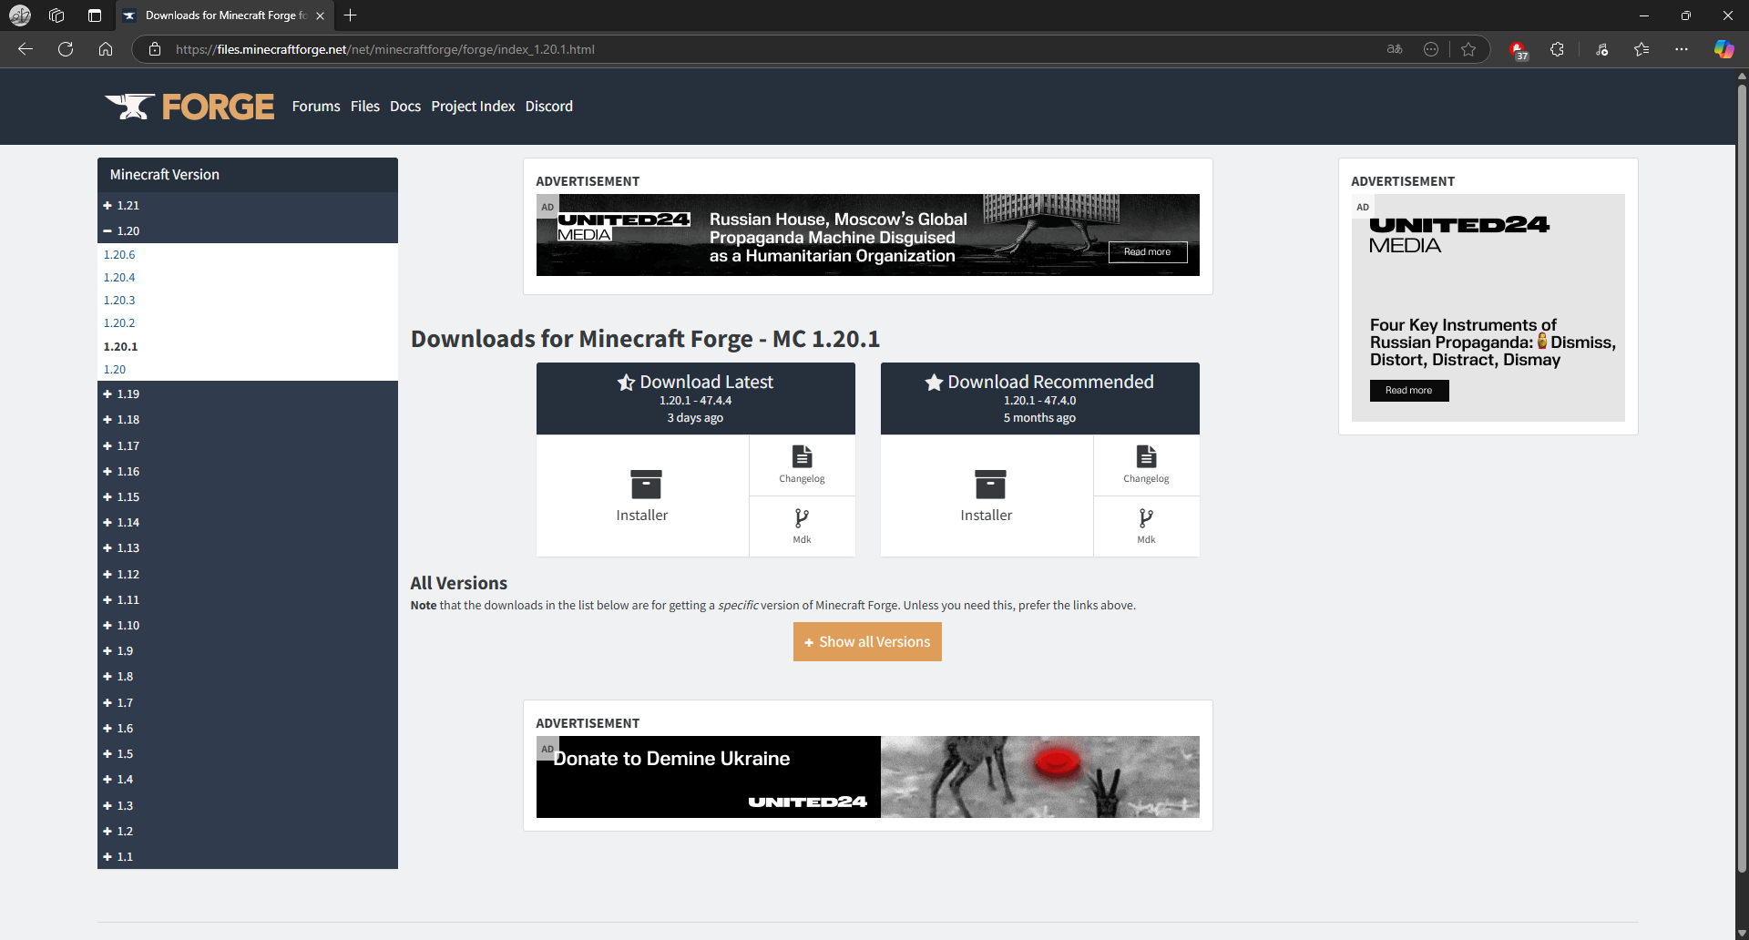Select Minecraft version 1.20.6

[119, 254]
